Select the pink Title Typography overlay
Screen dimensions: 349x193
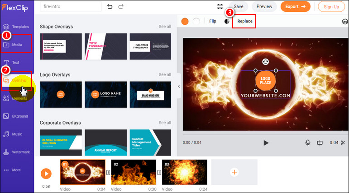(x=106, y=46)
